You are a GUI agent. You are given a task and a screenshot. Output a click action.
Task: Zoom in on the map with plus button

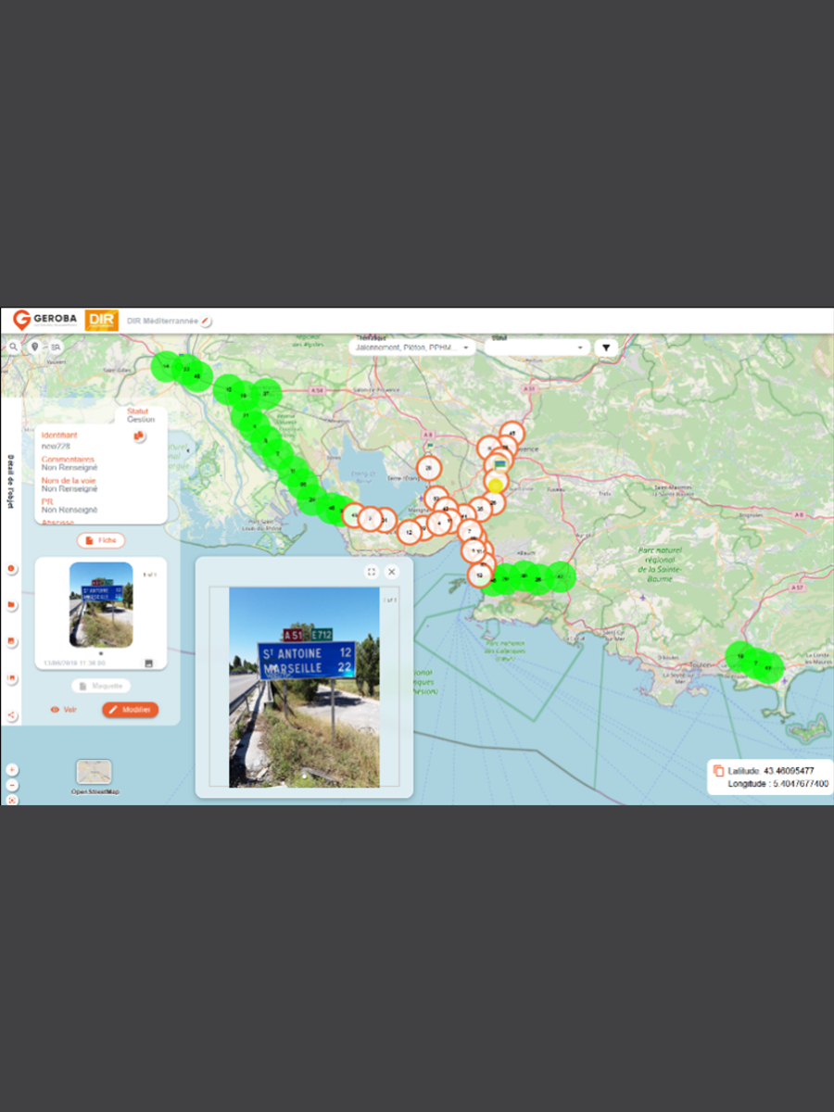click(x=11, y=769)
